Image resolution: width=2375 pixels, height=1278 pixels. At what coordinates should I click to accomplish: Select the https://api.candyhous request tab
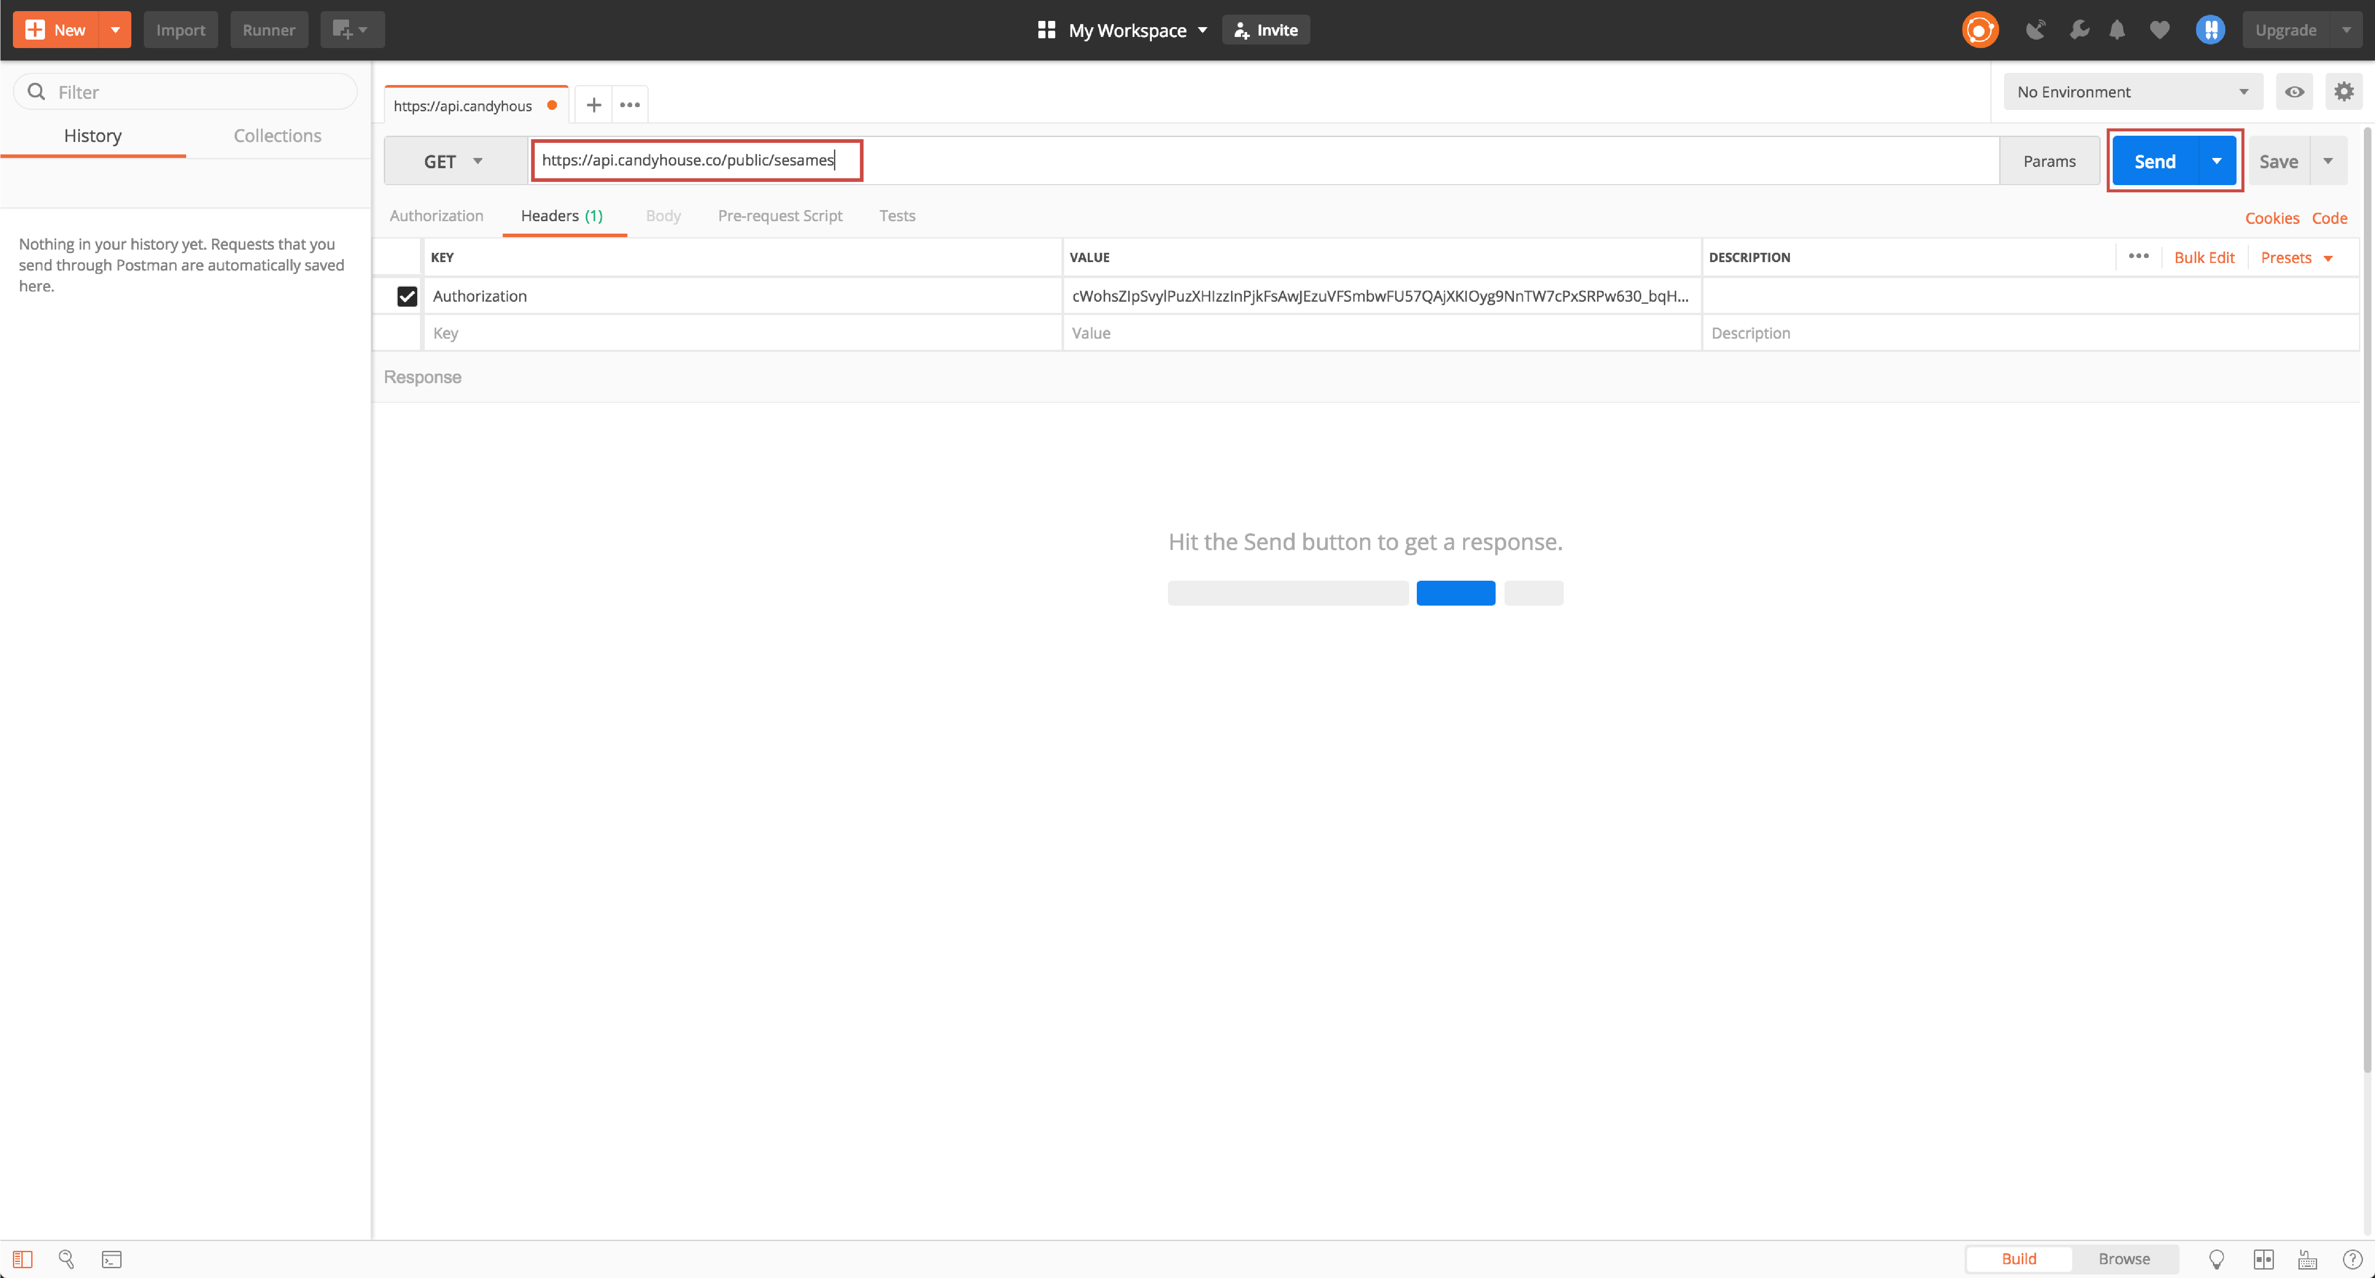click(x=476, y=105)
